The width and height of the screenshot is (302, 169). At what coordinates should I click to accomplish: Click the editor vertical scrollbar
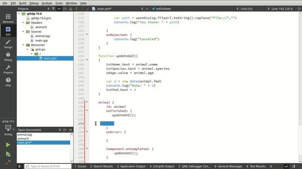(300, 88)
